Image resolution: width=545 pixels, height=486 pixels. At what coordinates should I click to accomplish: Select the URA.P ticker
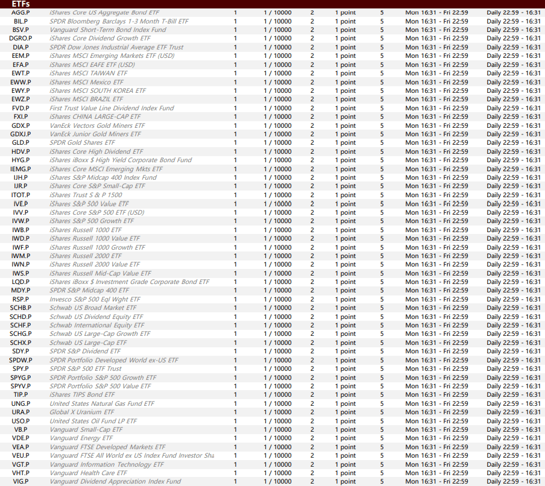[20, 412]
